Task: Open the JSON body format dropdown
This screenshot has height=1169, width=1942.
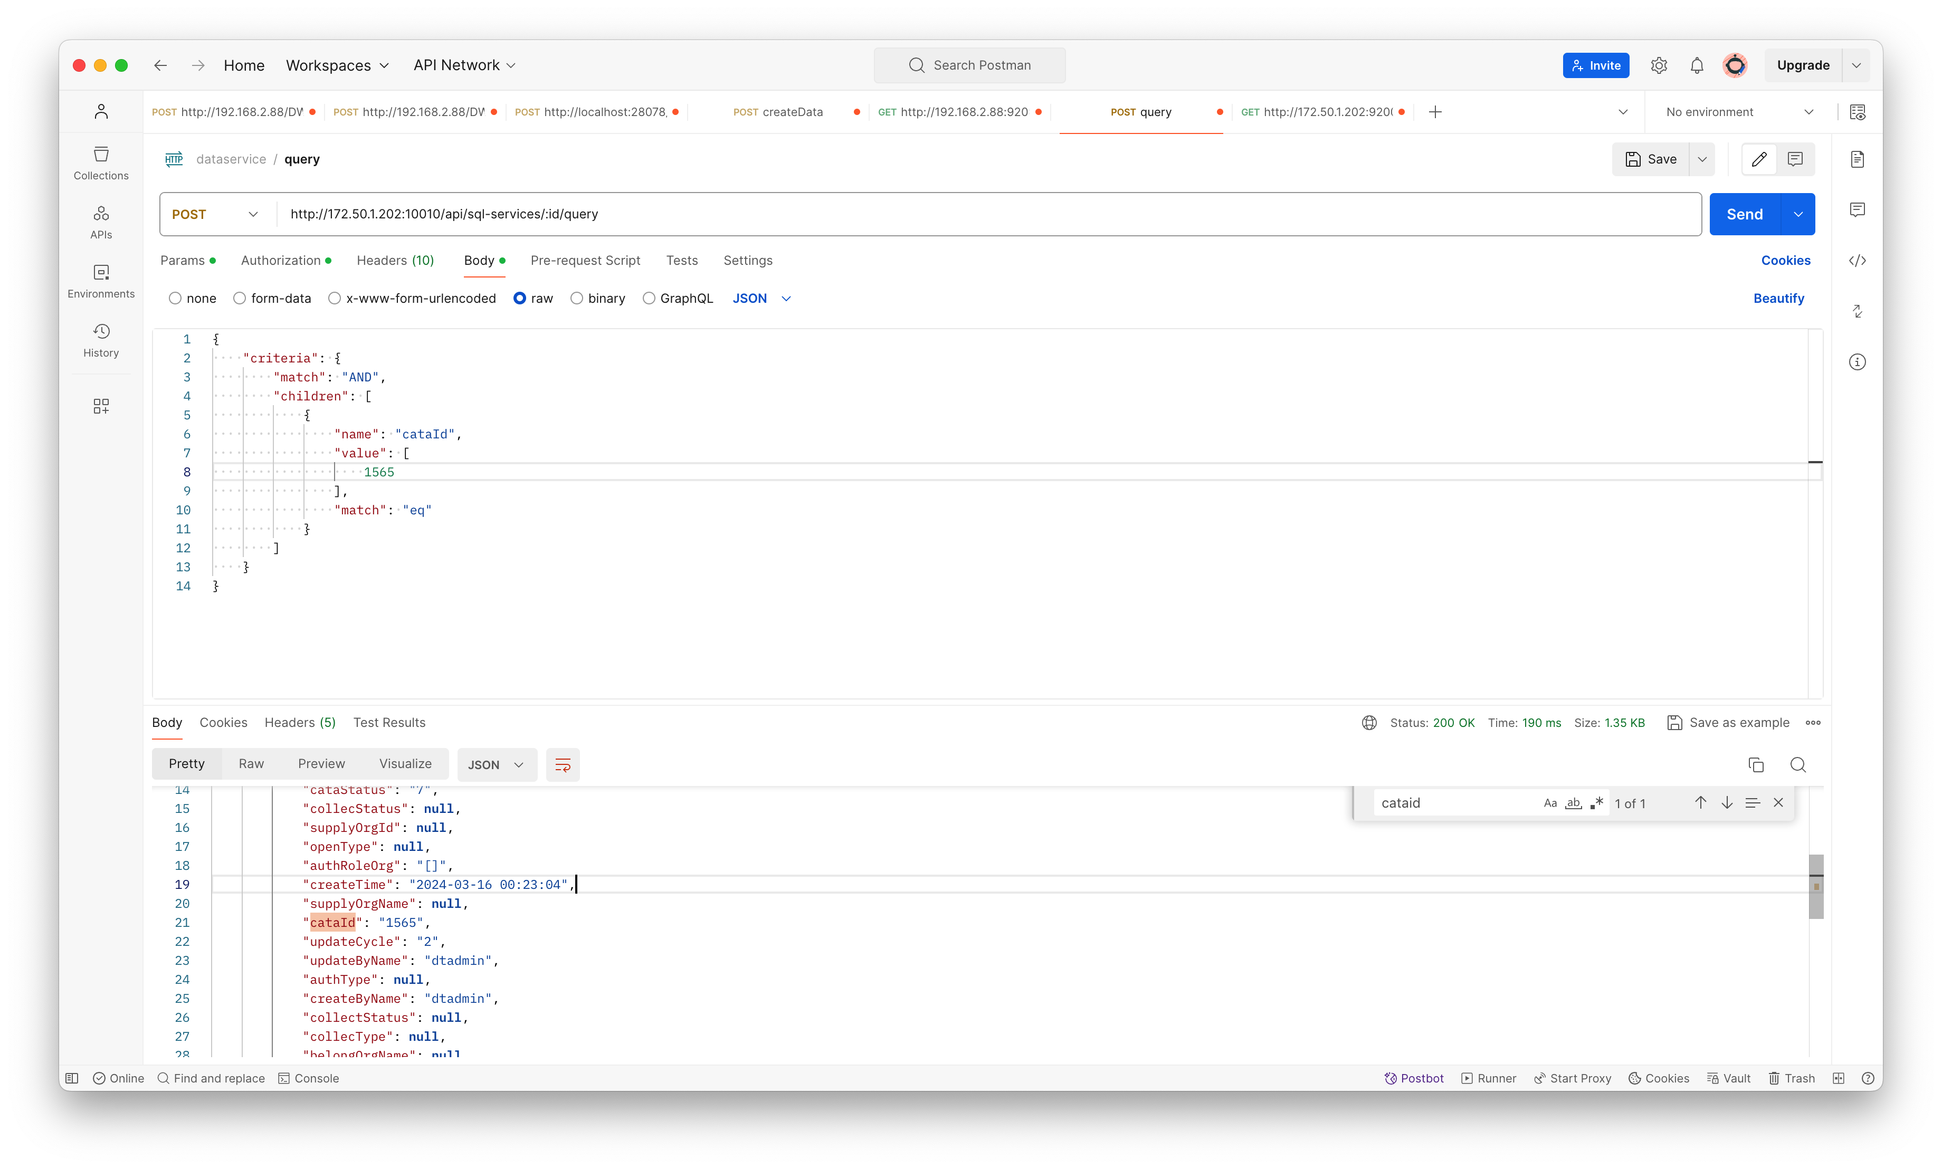Action: (x=761, y=299)
